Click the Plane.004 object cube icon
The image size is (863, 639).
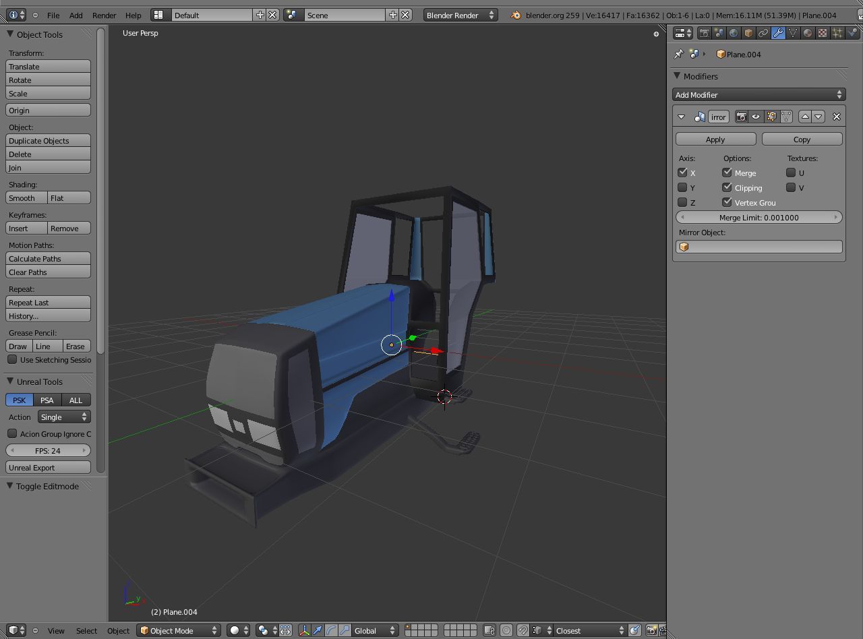tap(721, 54)
